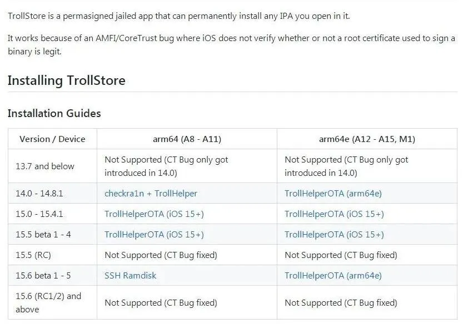The image size is (468, 324).
Task: Open TrollHelperOTA (arm64e) in the 15.6 beta 1 - 5 row
Action: tap(333, 276)
